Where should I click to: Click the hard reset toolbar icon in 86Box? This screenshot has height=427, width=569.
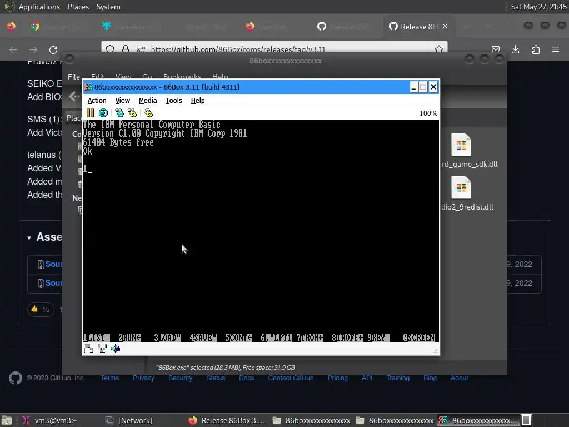point(103,113)
